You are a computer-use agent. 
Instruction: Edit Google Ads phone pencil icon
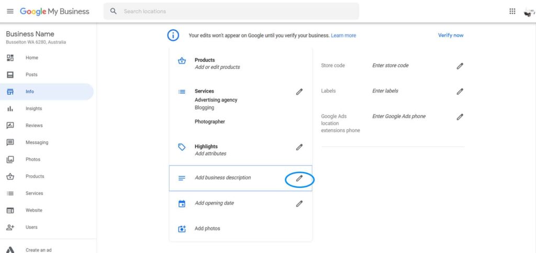pyautogui.click(x=460, y=117)
